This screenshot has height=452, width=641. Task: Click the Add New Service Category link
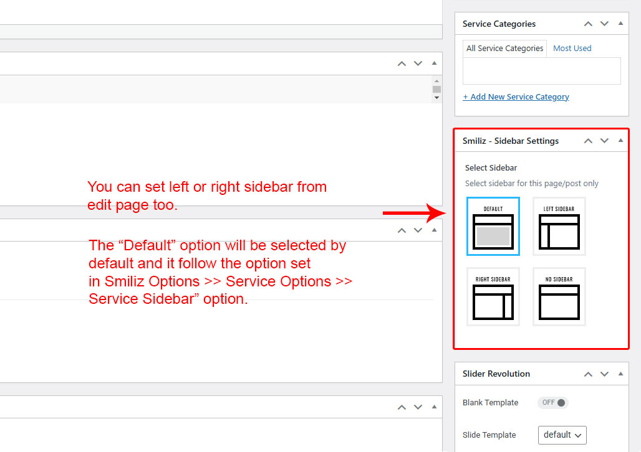point(516,97)
